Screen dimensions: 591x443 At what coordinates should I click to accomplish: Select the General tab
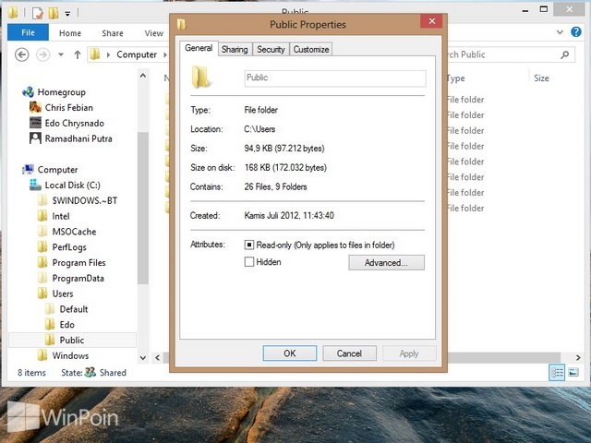coord(199,48)
